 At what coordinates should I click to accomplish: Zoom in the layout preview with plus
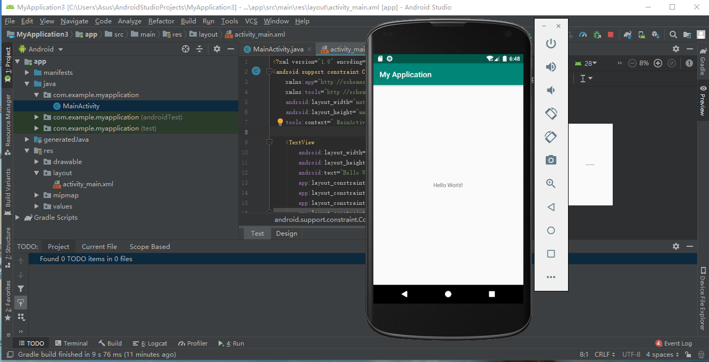coord(658,63)
